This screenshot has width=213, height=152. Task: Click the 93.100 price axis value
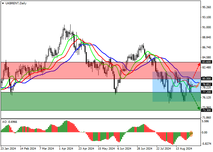tap(207, 17)
